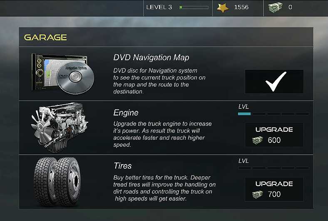Click the GARAGE header title
Image resolution: width=328 pixels, height=221 pixels.
(x=45, y=37)
